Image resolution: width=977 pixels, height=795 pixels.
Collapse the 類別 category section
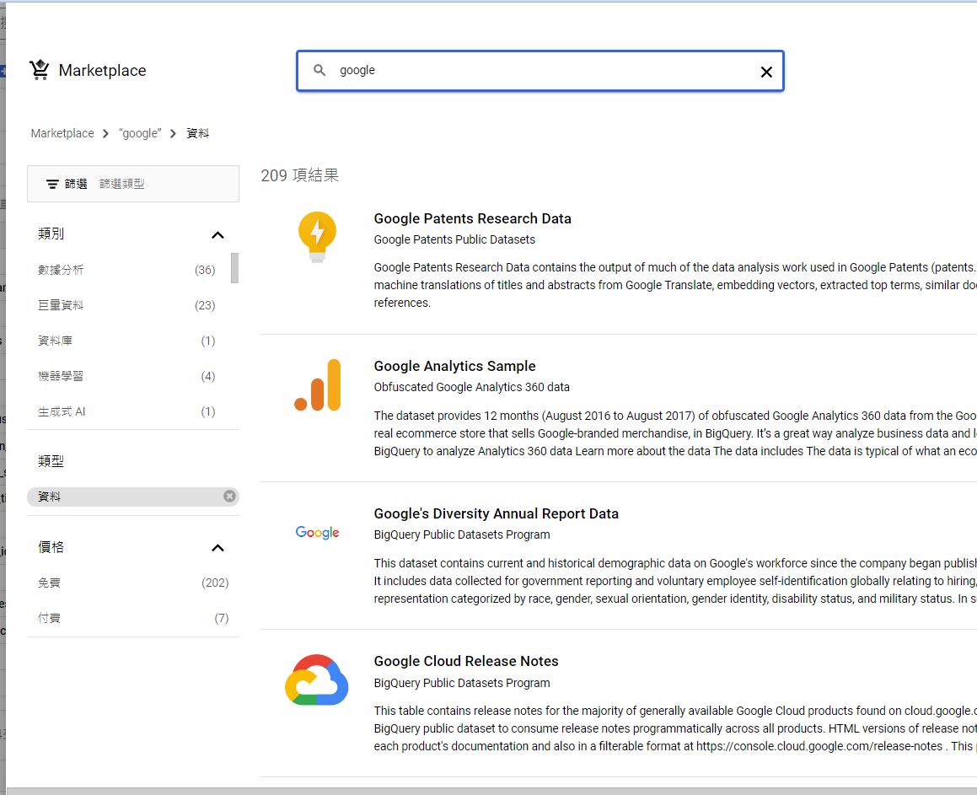click(x=217, y=235)
